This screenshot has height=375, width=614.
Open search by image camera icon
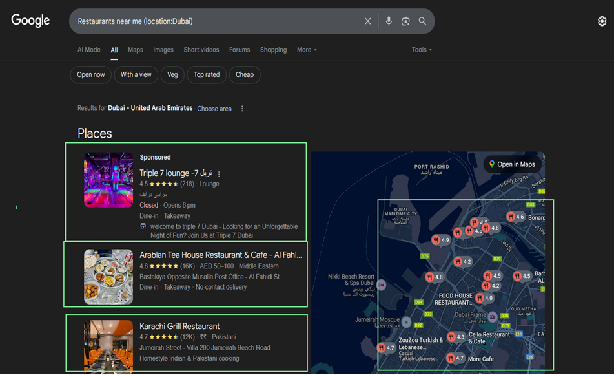pyautogui.click(x=405, y=21)
